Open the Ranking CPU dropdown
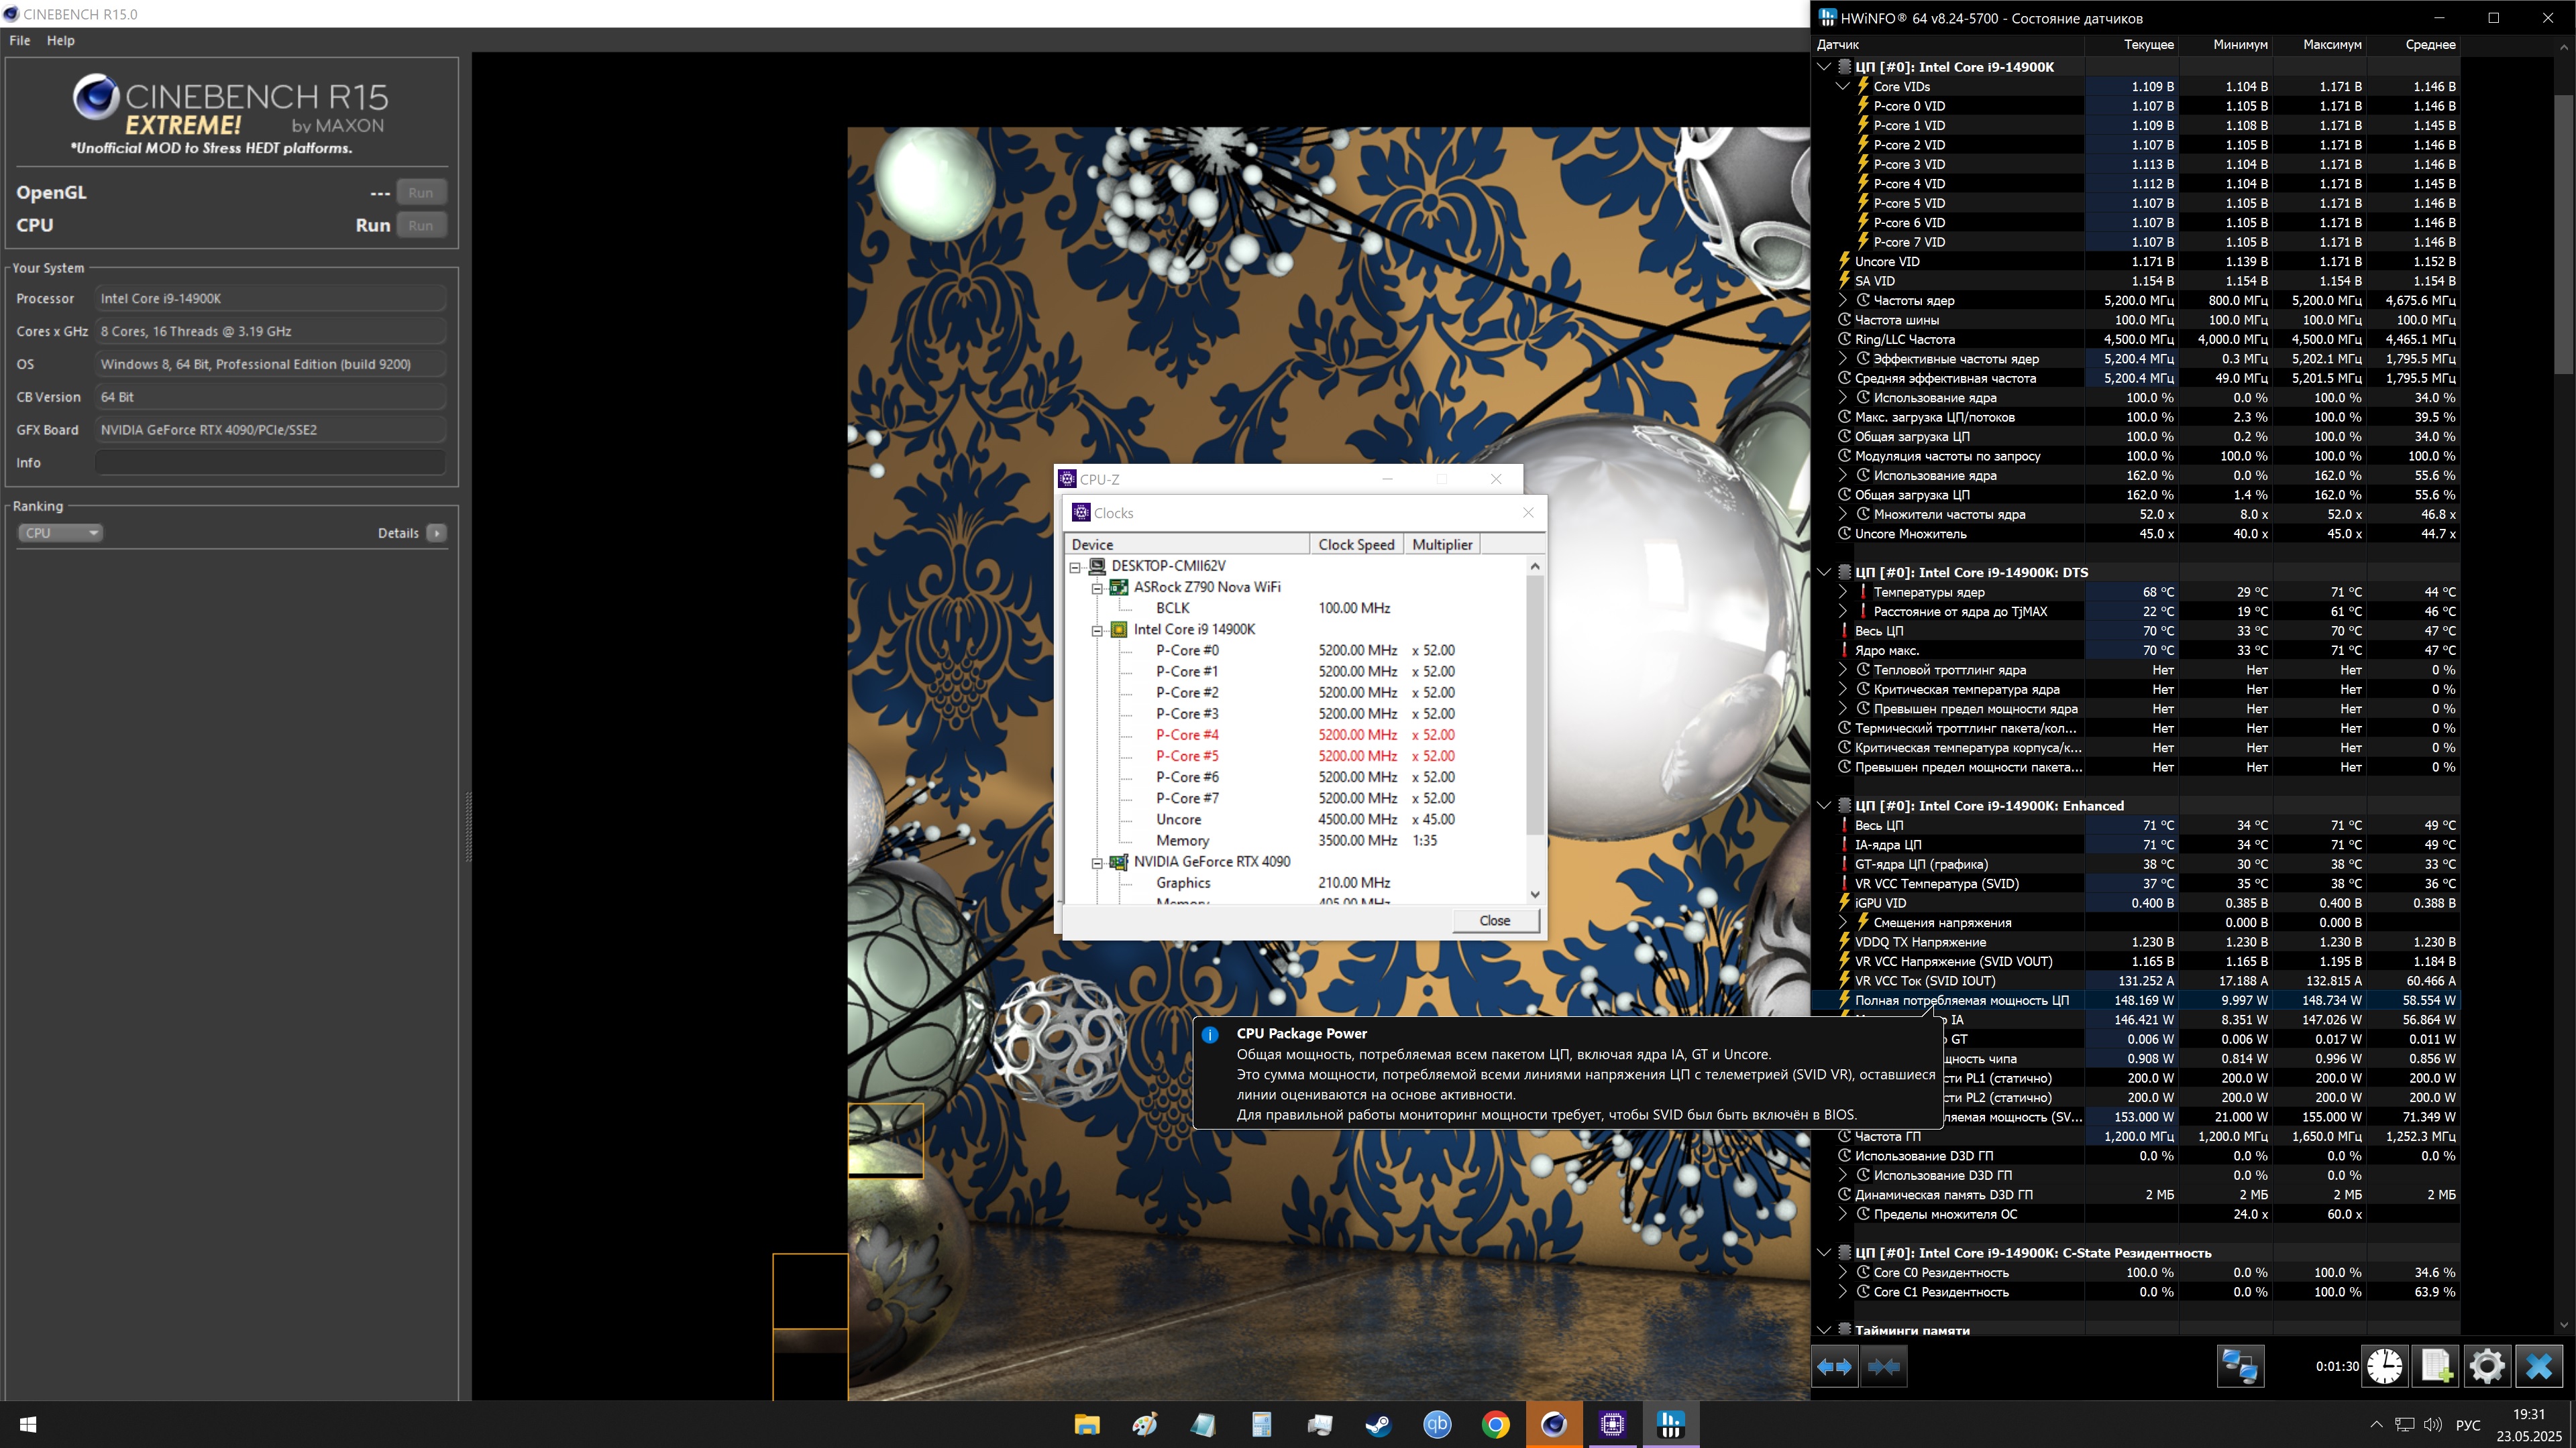The image size is (2576, 1448). [60, 533]
